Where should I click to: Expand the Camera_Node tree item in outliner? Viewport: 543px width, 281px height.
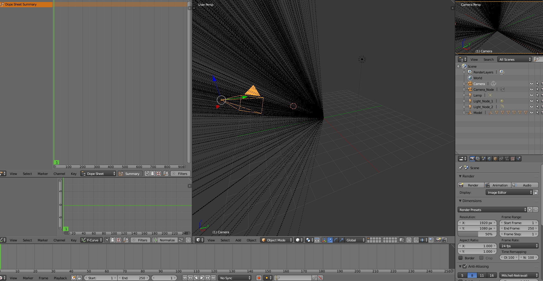pyautogui.click(x=464, y=90)
